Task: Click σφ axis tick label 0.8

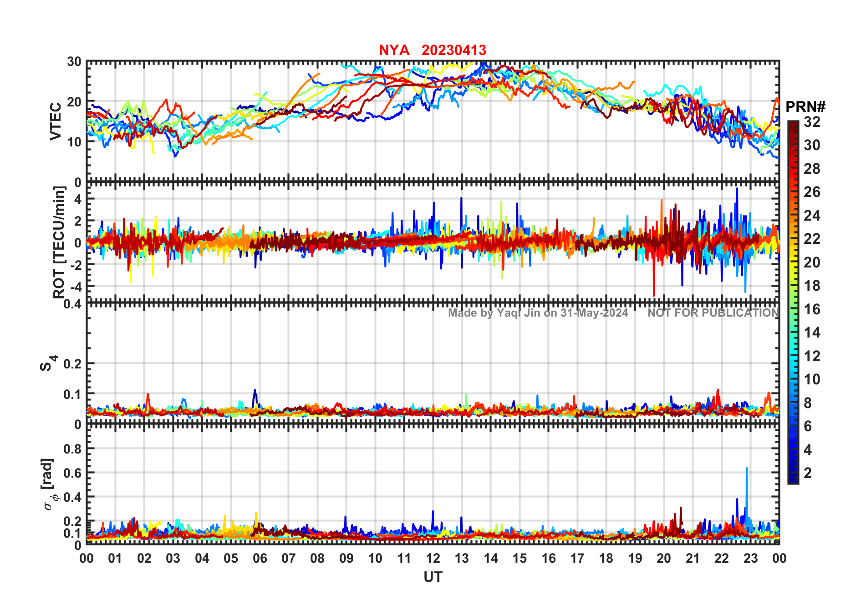Action: click(x=73, y=449)
